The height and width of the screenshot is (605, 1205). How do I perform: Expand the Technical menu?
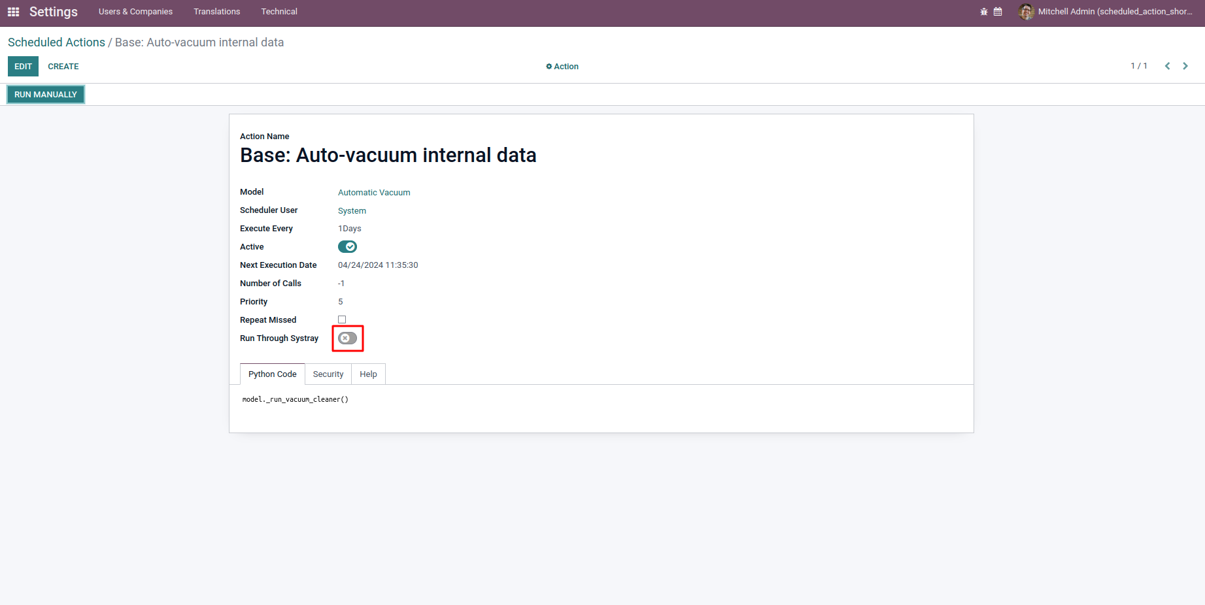[x=279, y=12]
